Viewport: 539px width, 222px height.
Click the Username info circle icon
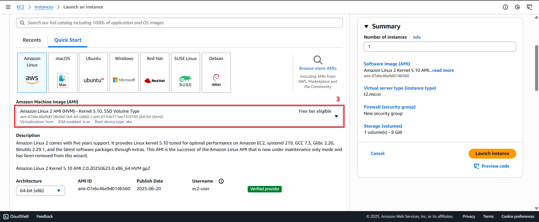[x=221, y=181]
